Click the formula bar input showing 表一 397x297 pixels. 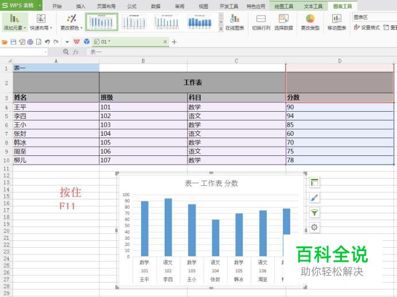[x=242, y=52]
